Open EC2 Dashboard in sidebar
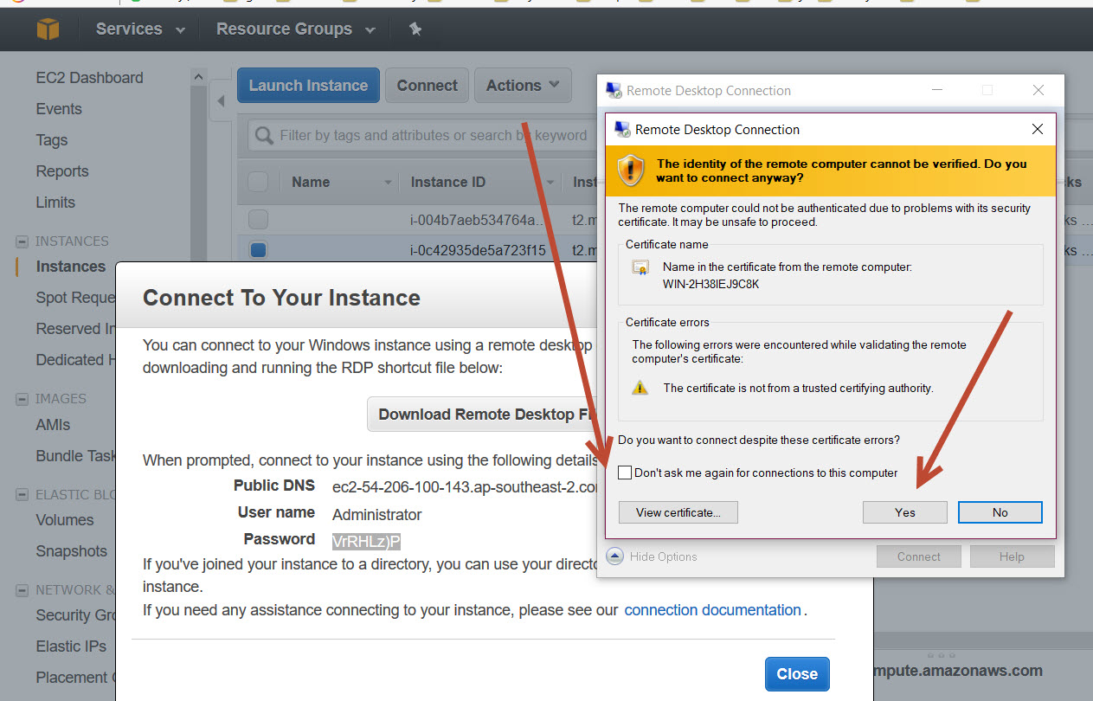Image resolution: width=1093 pixels, height=701 pixels. coord(89,78)
